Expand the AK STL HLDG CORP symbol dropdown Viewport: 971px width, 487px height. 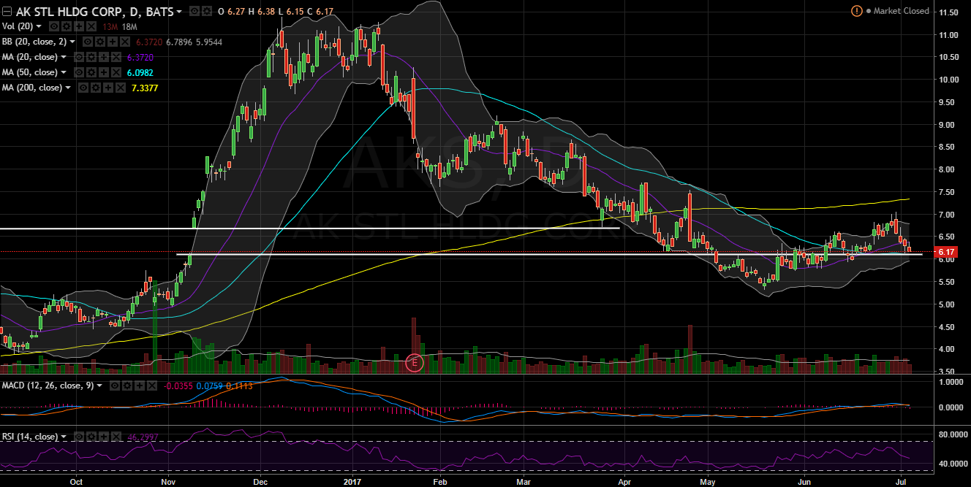(180, 12)
